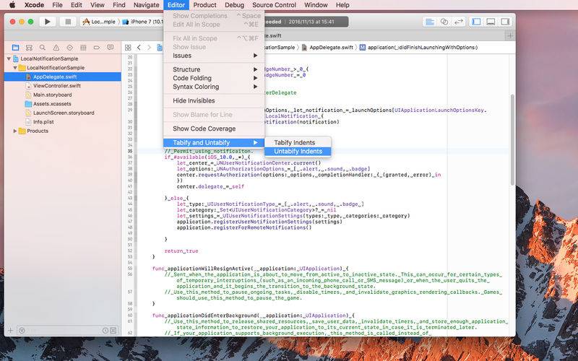Choose Untabify Indents

298,152
